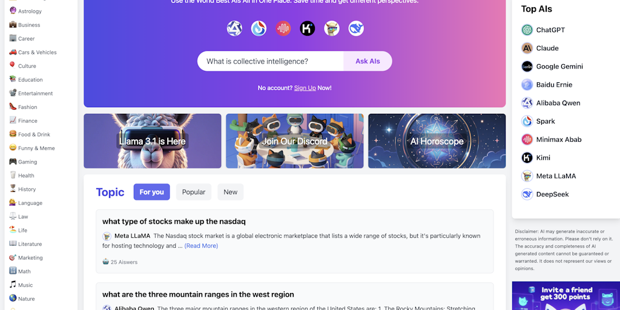
Task: Click the black Kimi icon in hero banner
Action: point(307,28)
